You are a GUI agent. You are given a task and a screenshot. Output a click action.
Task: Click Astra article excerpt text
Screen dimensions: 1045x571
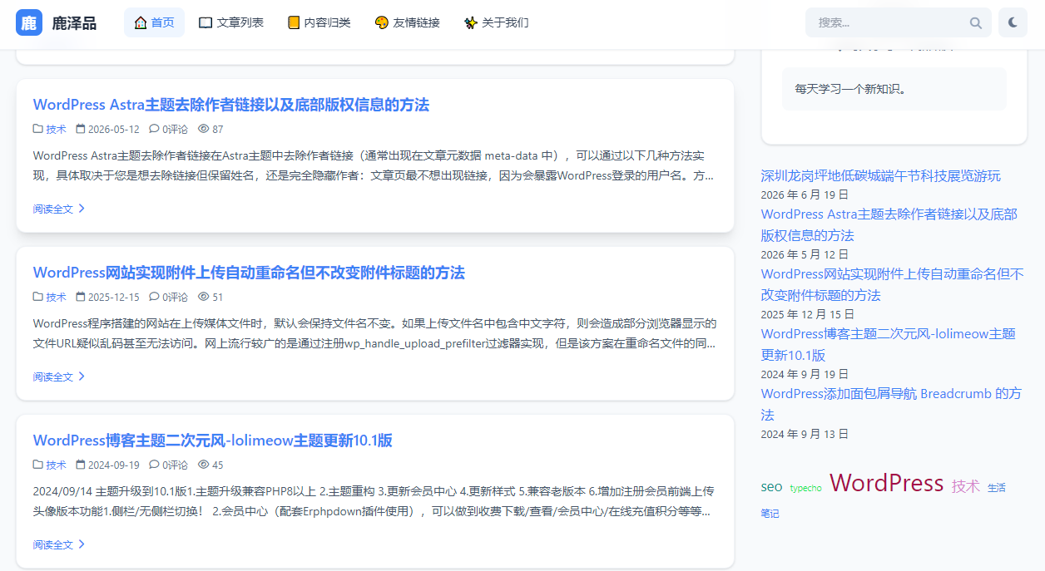[x=374, y=165]
